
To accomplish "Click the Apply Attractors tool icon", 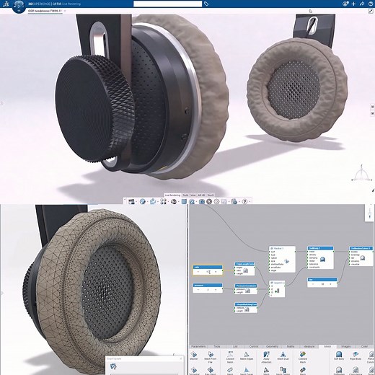I will pyautogui.click(x=266, y=354).
